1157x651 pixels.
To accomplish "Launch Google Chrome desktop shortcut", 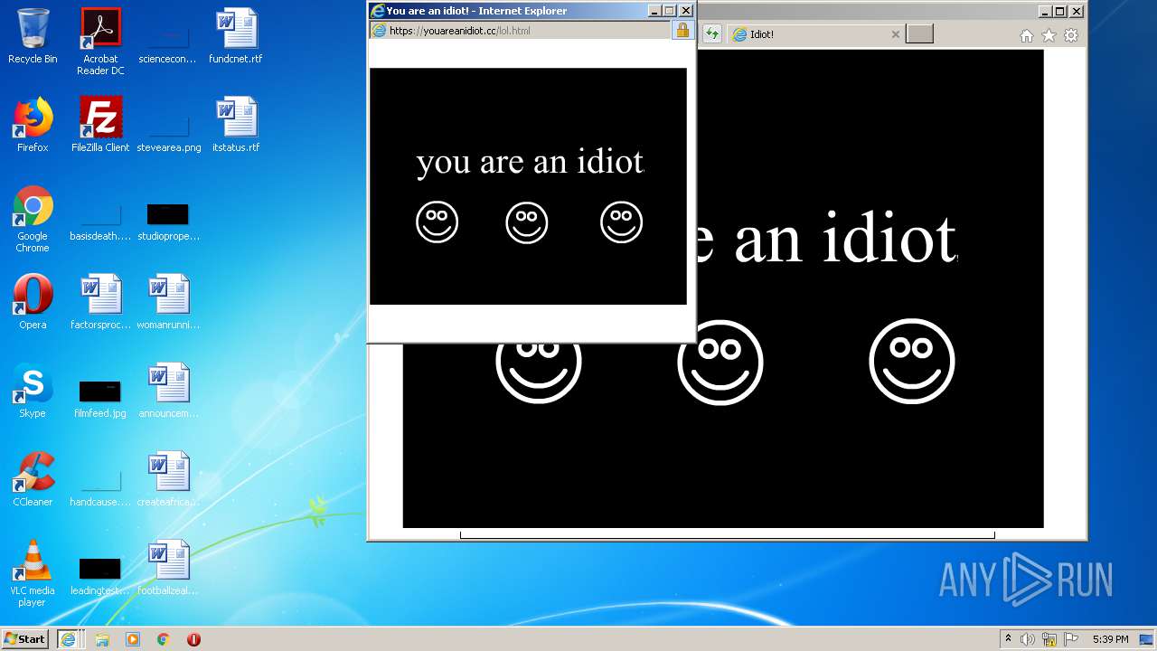I will click(33, 219).
